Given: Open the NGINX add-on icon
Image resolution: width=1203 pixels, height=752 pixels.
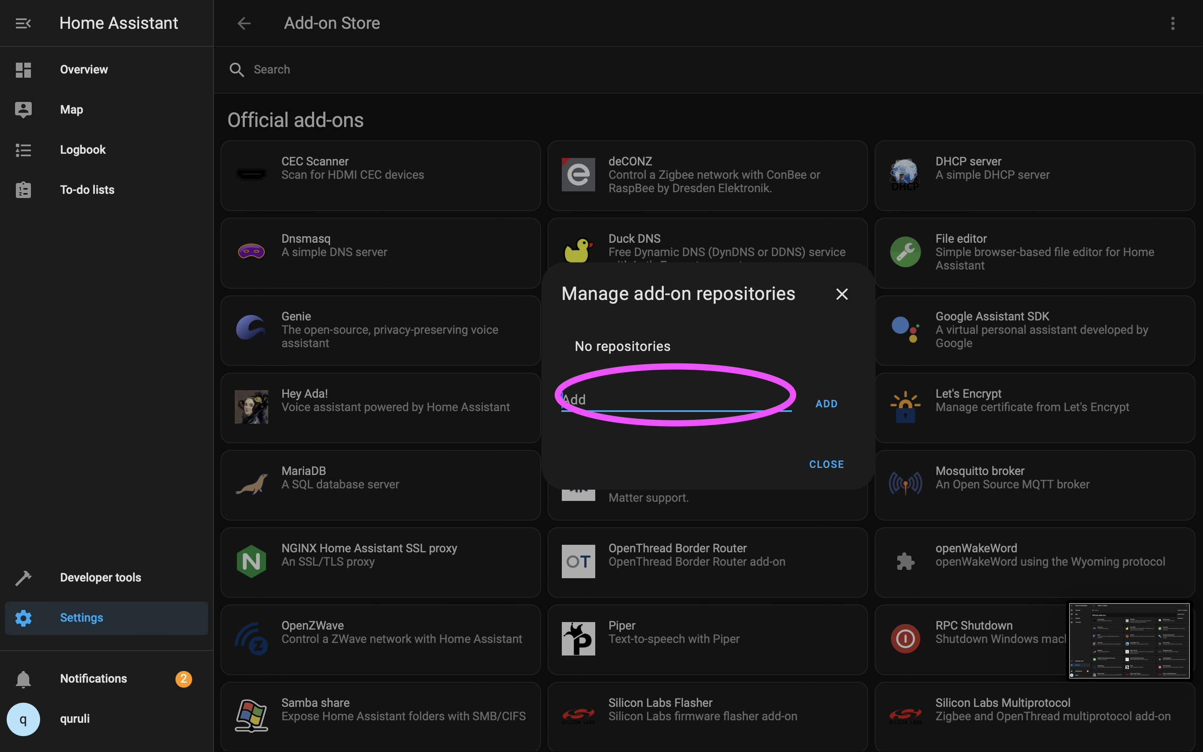Looking at the screenshot, I should click(251, 561).
